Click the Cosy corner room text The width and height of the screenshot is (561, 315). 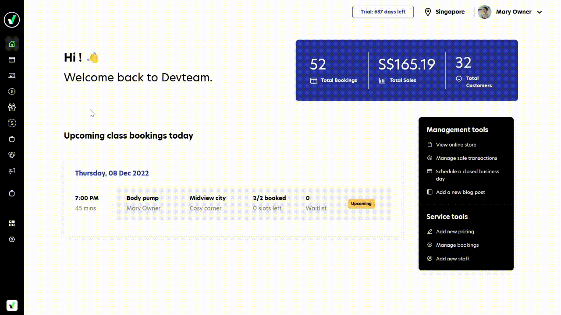206,208
